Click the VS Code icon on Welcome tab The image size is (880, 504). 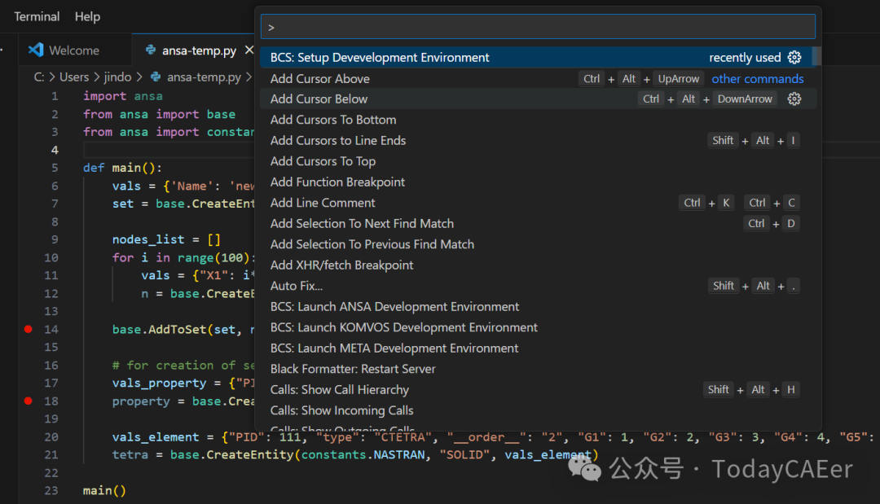tap(36, 50)
